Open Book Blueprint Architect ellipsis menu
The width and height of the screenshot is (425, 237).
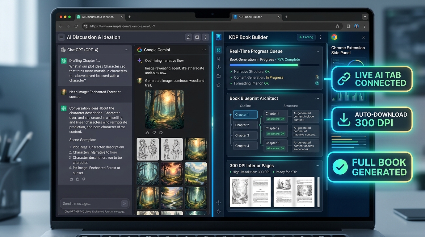(x=317, y=98)
